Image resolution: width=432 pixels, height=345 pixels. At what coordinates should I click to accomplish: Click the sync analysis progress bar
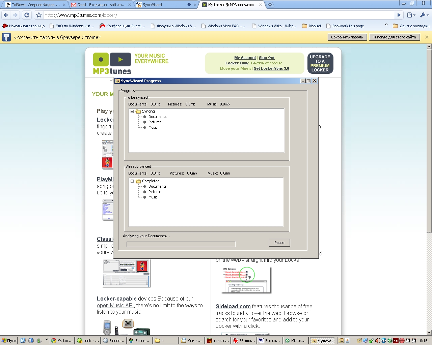pos(181,244)
